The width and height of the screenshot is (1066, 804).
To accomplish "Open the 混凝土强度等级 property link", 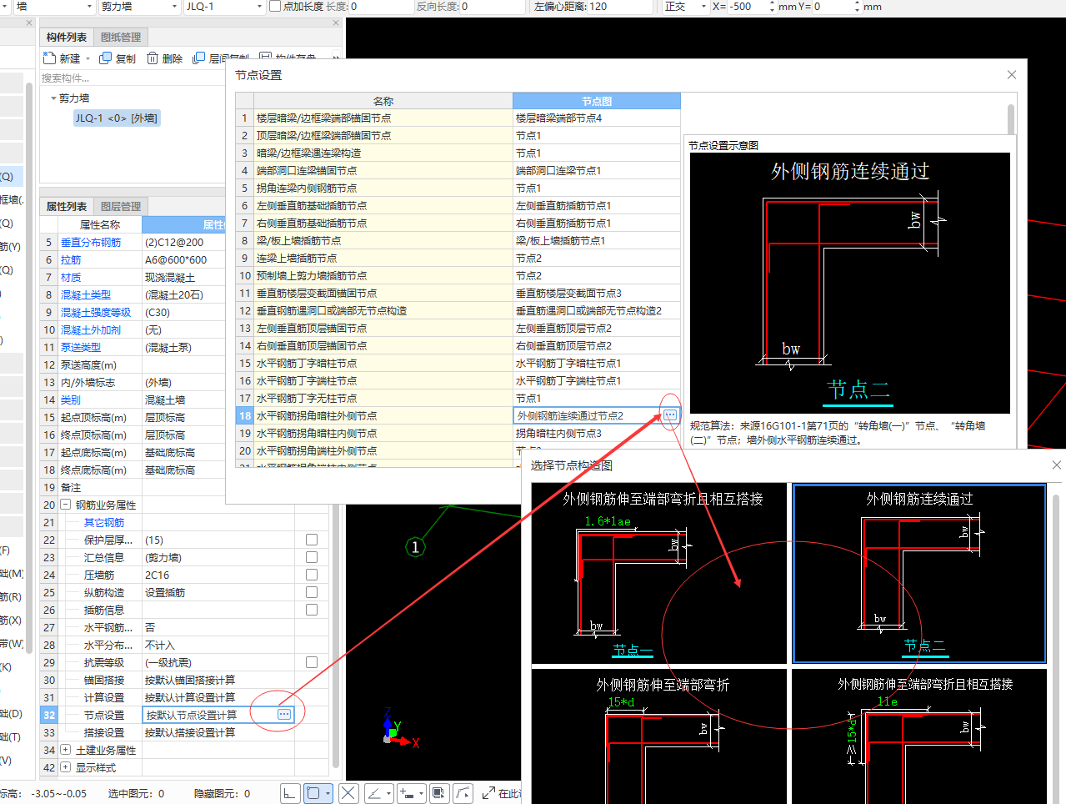I will click(96, 312).
